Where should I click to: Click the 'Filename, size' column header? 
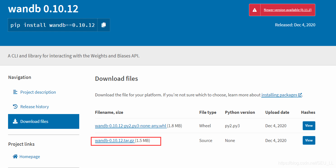[x=109, y=112]
